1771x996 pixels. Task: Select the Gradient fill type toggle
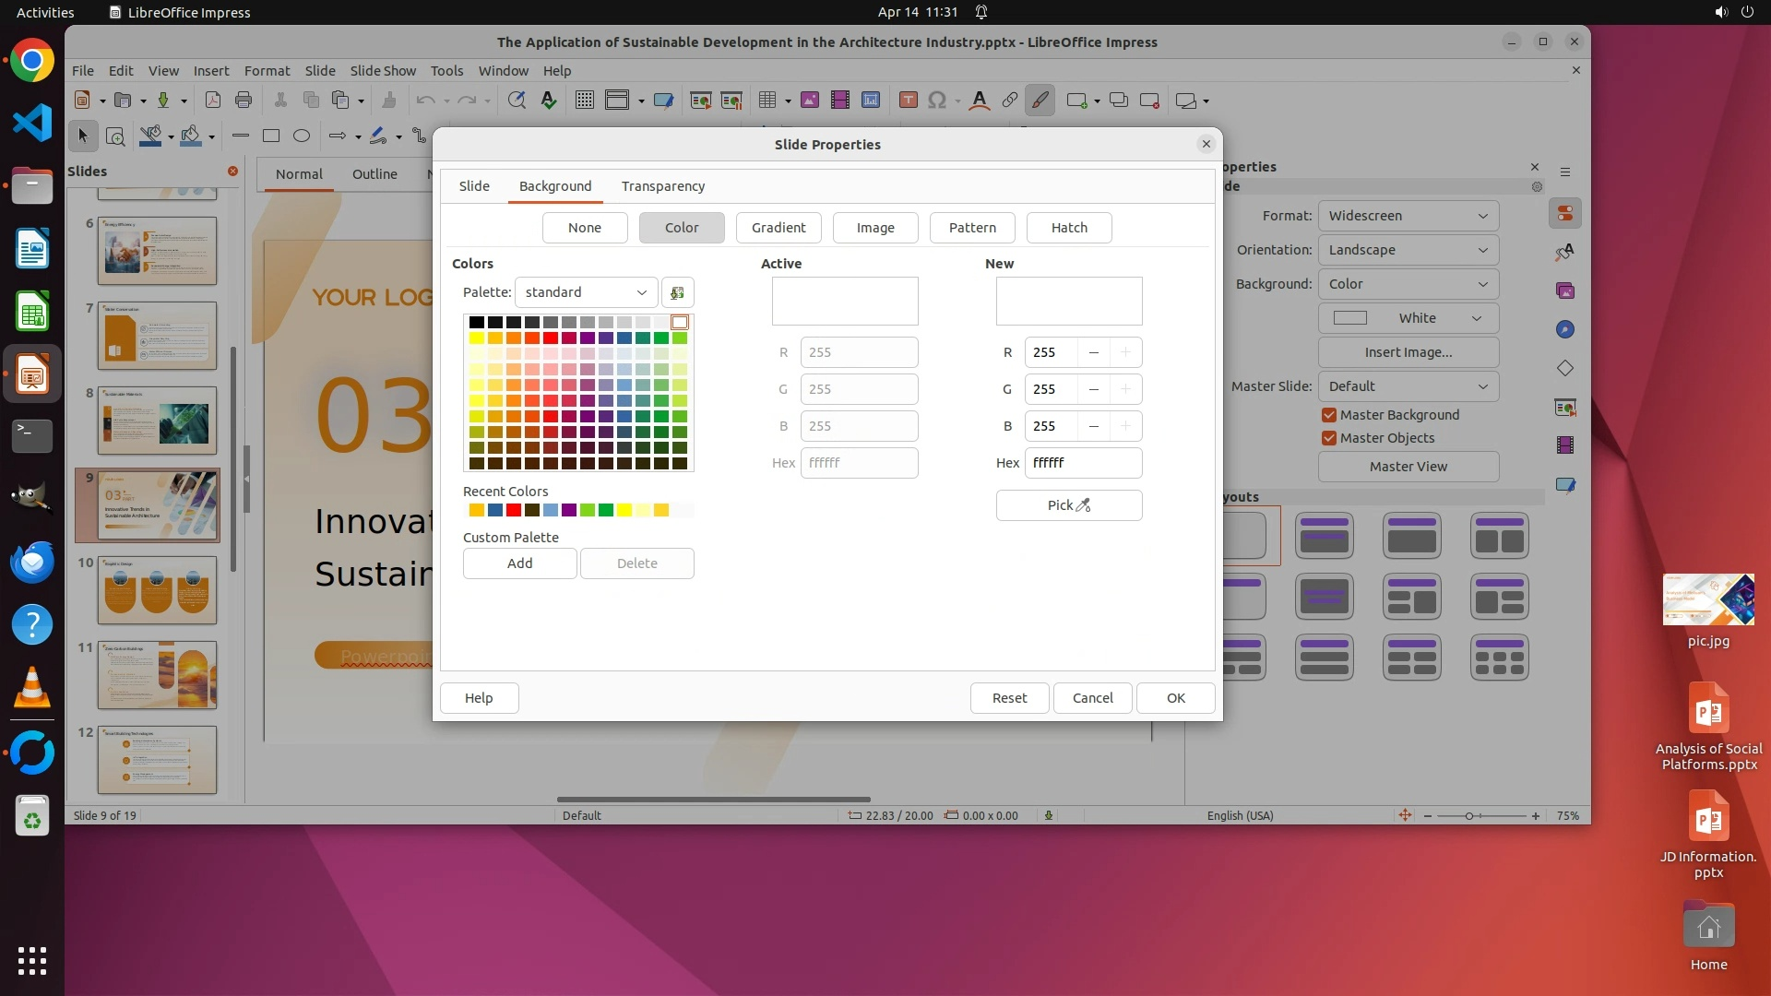778,228
